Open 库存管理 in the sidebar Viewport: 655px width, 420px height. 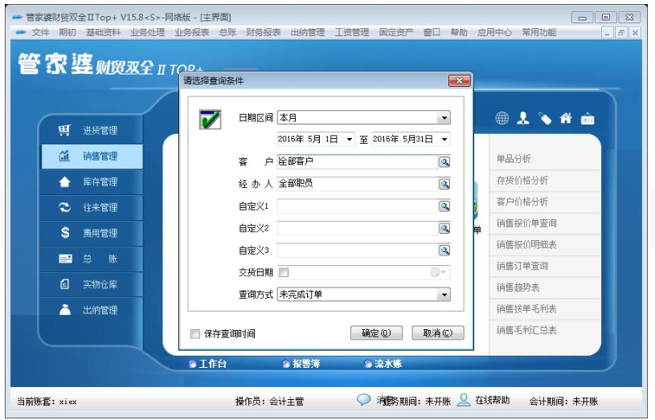point(92,182)
